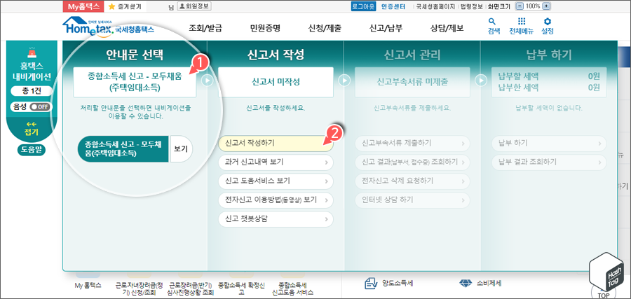Click the 양도소득세 link
Viewport: 631px width, 299px height.
click(398, 284)
